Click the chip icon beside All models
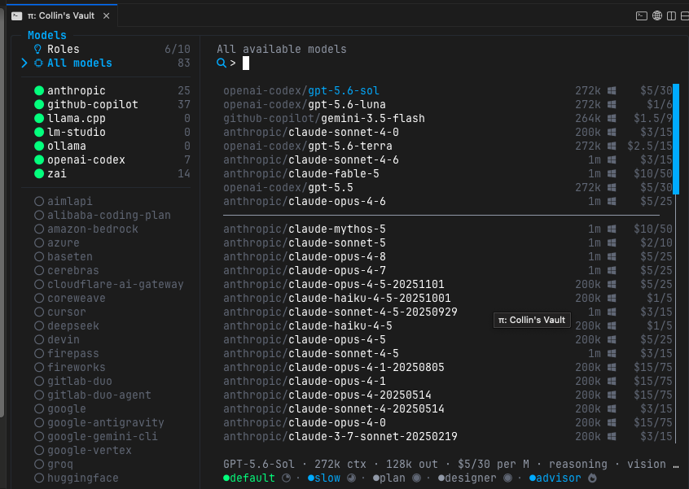 [x=38, y=63]
